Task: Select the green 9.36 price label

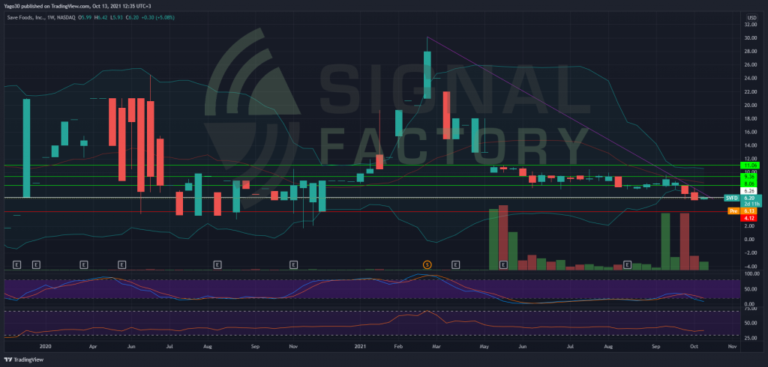Action: pyautogui.click(x=749, y=176)
